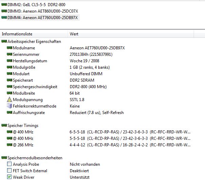Screen dimensions: 205x195
Task: Click the Fehlerkorrekturmethode icon
Action: [9, 106]
